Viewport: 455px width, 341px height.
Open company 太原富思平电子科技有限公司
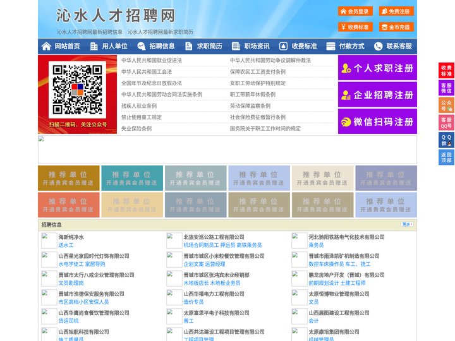217,313
